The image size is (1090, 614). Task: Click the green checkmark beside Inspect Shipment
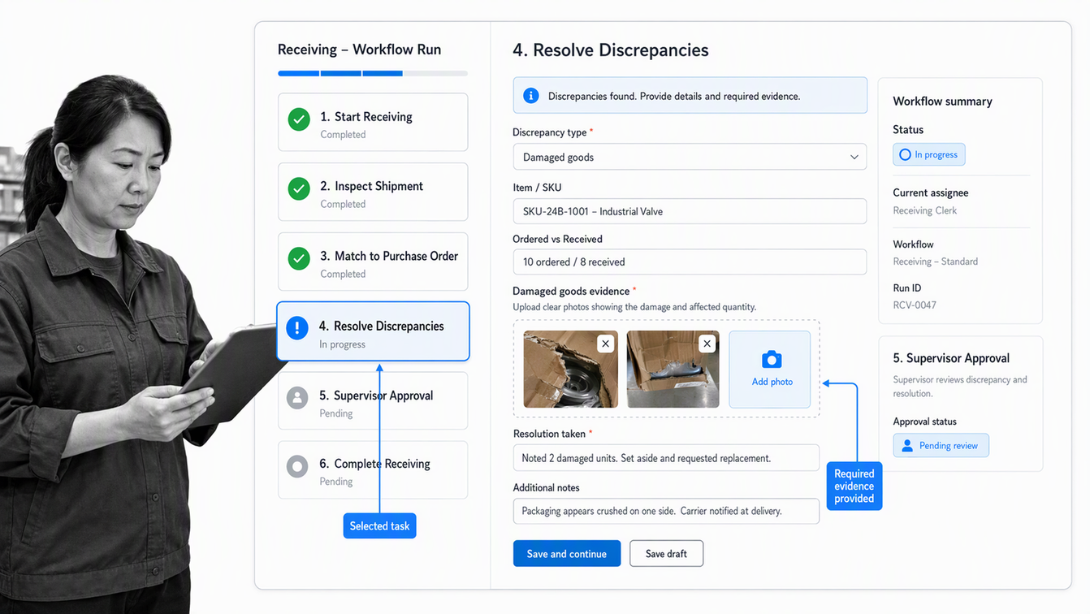299,189
